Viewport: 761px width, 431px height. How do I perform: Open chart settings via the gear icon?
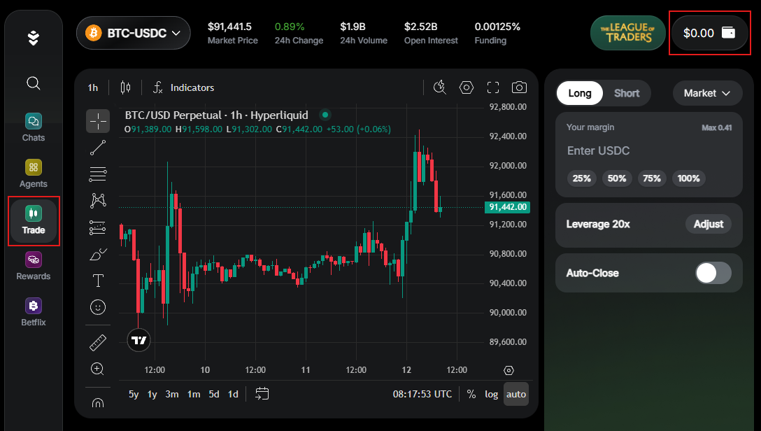pyautogui.click(x=466, y=87)
